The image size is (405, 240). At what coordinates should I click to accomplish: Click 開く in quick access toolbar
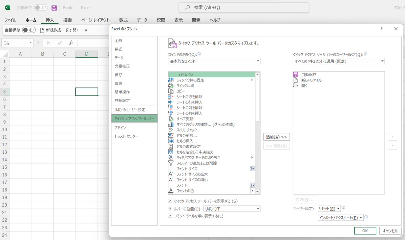[73, 30]
